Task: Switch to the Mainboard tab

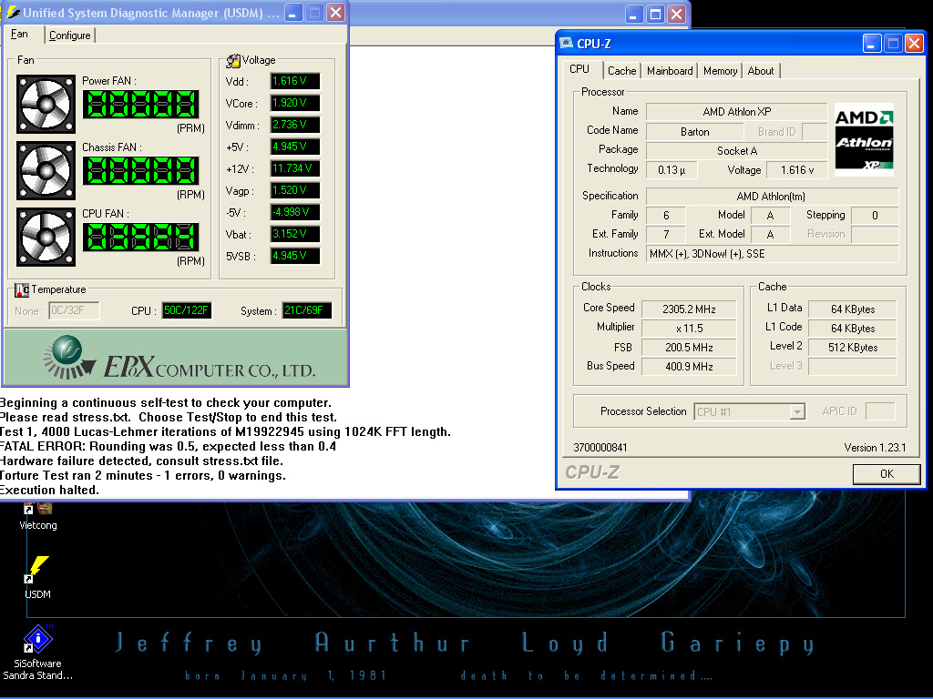Action: point(670,71)
